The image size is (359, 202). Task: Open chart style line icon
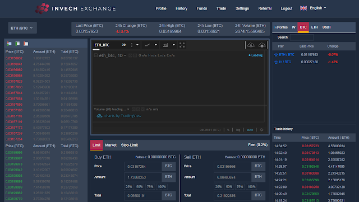tap(147, 45)
